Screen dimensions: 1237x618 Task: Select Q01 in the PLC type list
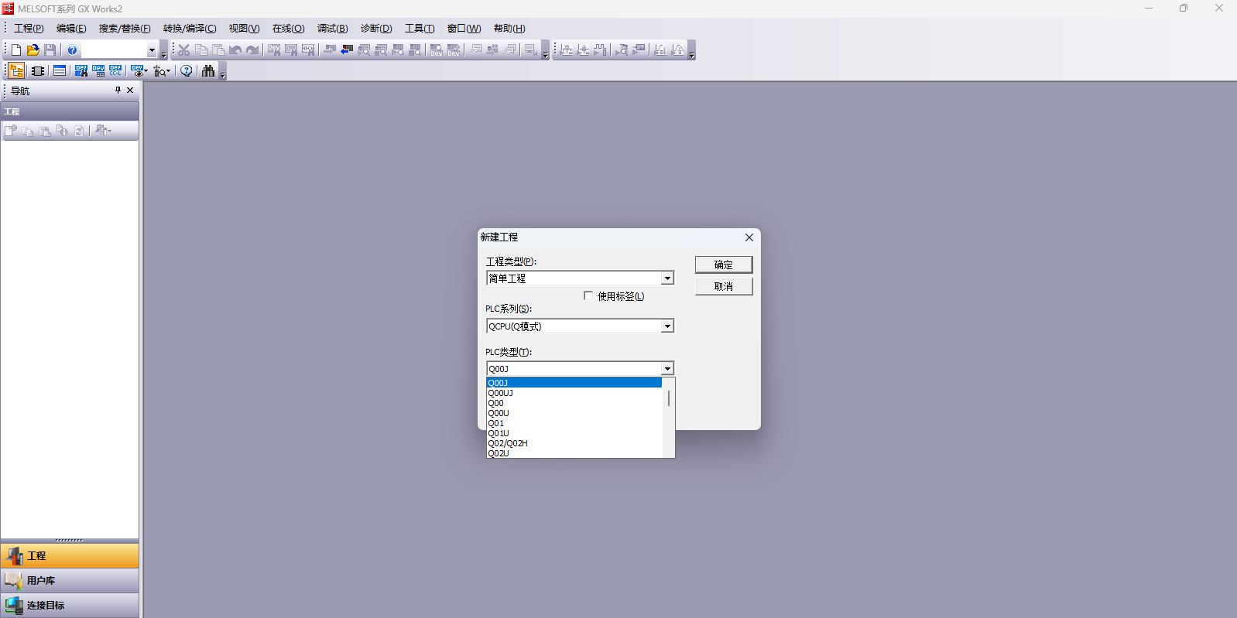pos(574,423)
